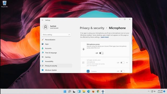Viewport: 167px width, 94px height.
Task: Click the Personalization brush icon
Action: coord(43,40)
